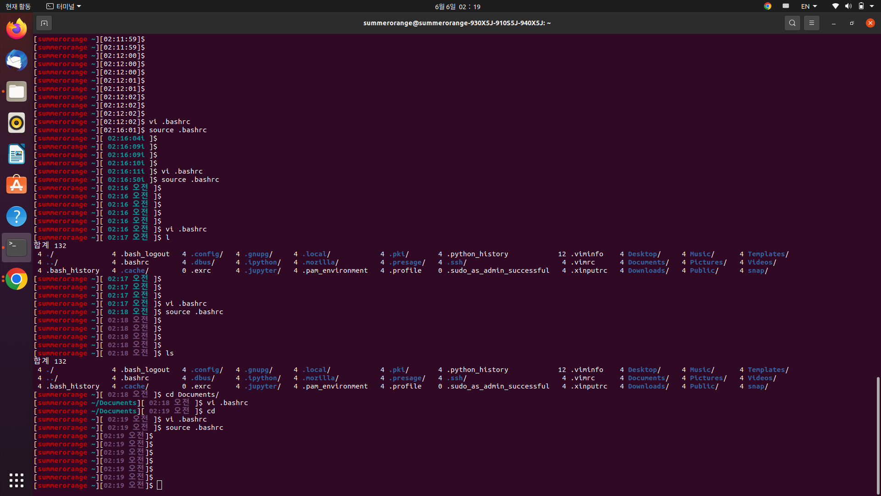
Task: Show all applications grid
Action: [x=16, y=480]
